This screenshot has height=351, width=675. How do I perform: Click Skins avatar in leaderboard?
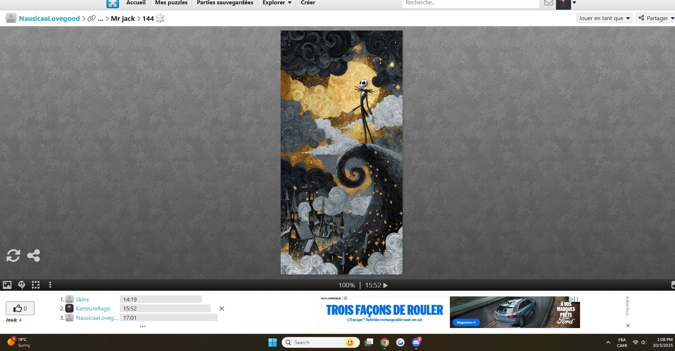click(70, 299)
